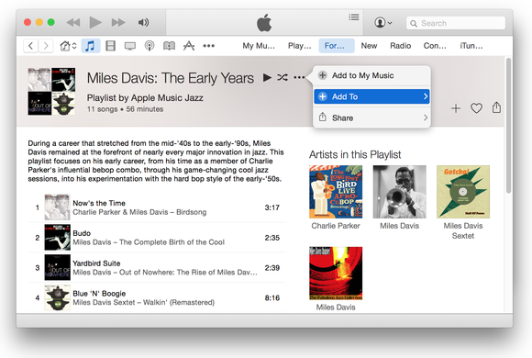Click the playlist cover art collage
The width and height of the screenshot is (532, 358).
tap(51, 92)
